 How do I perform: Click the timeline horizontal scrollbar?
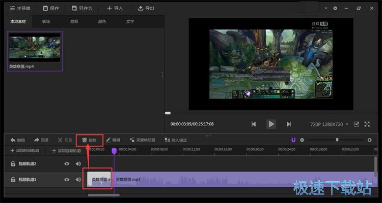click(x=104, y=195)
